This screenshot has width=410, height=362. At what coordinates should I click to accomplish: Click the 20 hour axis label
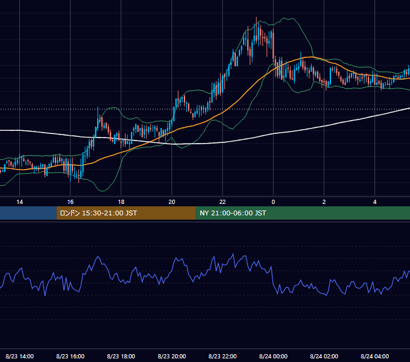172,202
